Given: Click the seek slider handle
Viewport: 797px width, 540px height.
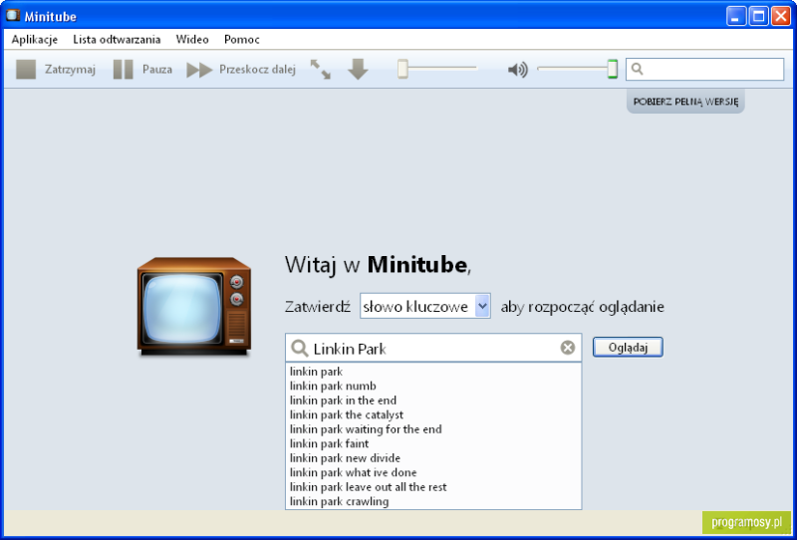Looking at the screenshot, I should (x=402, y=69).
